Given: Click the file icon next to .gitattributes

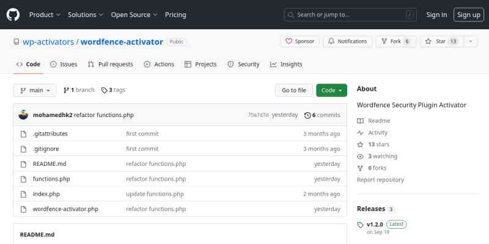Looking at the screenshot, I should [x=23, y=134].
